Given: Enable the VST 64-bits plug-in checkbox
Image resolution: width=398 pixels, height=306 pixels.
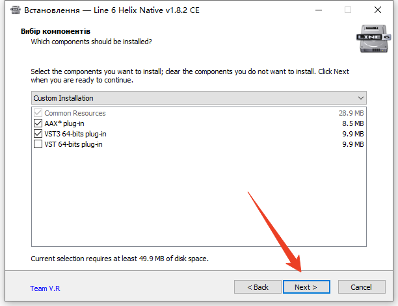Looking at the screenshot, I should pos(37,144).
